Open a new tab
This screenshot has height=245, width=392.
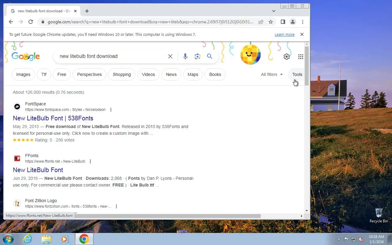(87, 11)
